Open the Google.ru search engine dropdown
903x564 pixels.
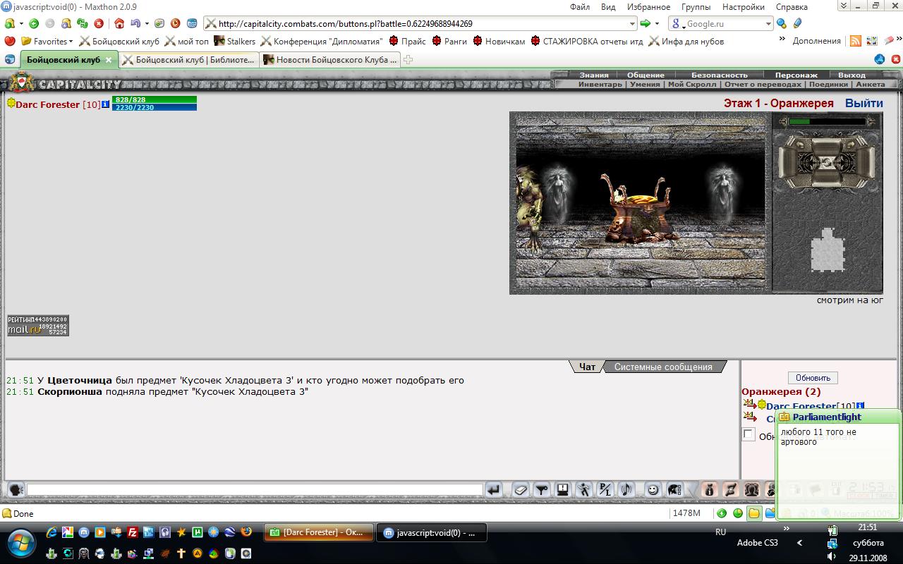click(768, 23)
